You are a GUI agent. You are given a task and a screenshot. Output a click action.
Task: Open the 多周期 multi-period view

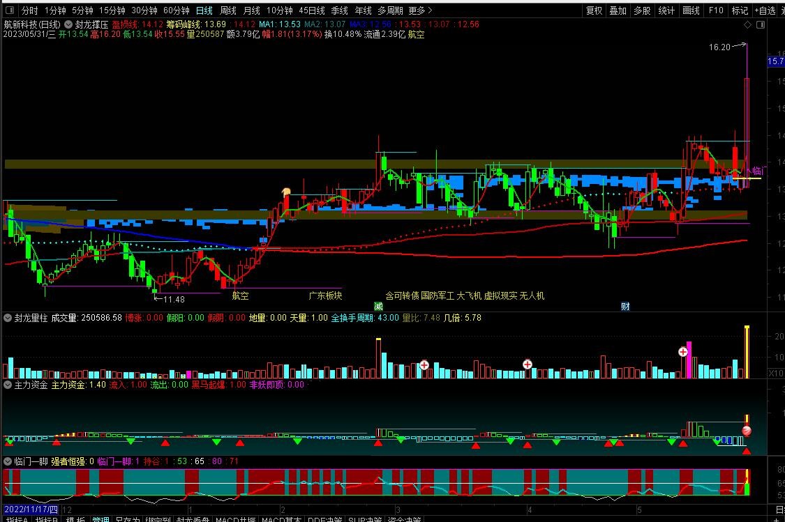(390, 10)
